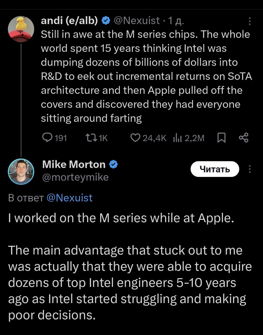Click Mike Morton's profile picture

[21, 171]
